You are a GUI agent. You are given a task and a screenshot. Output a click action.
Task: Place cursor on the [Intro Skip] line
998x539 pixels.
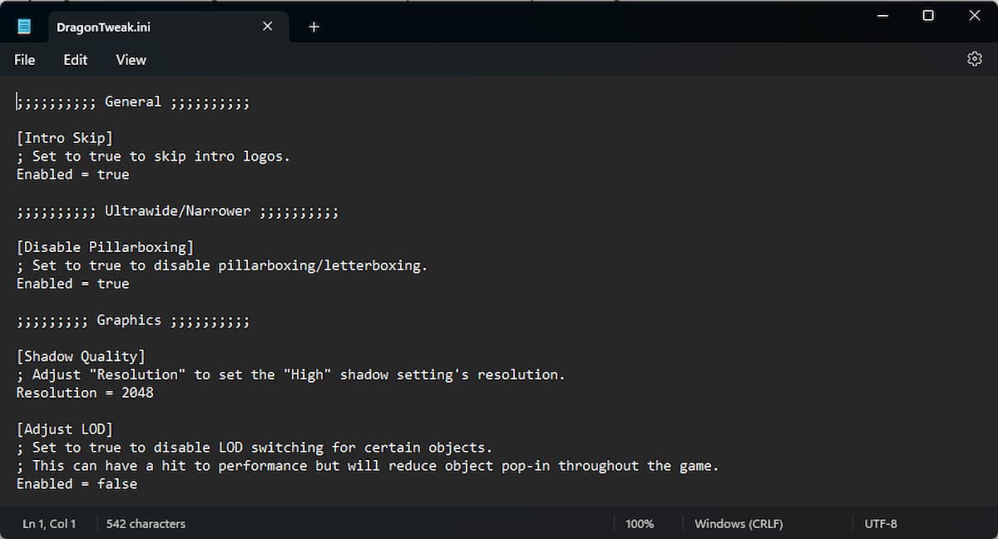tap(64, 138)
